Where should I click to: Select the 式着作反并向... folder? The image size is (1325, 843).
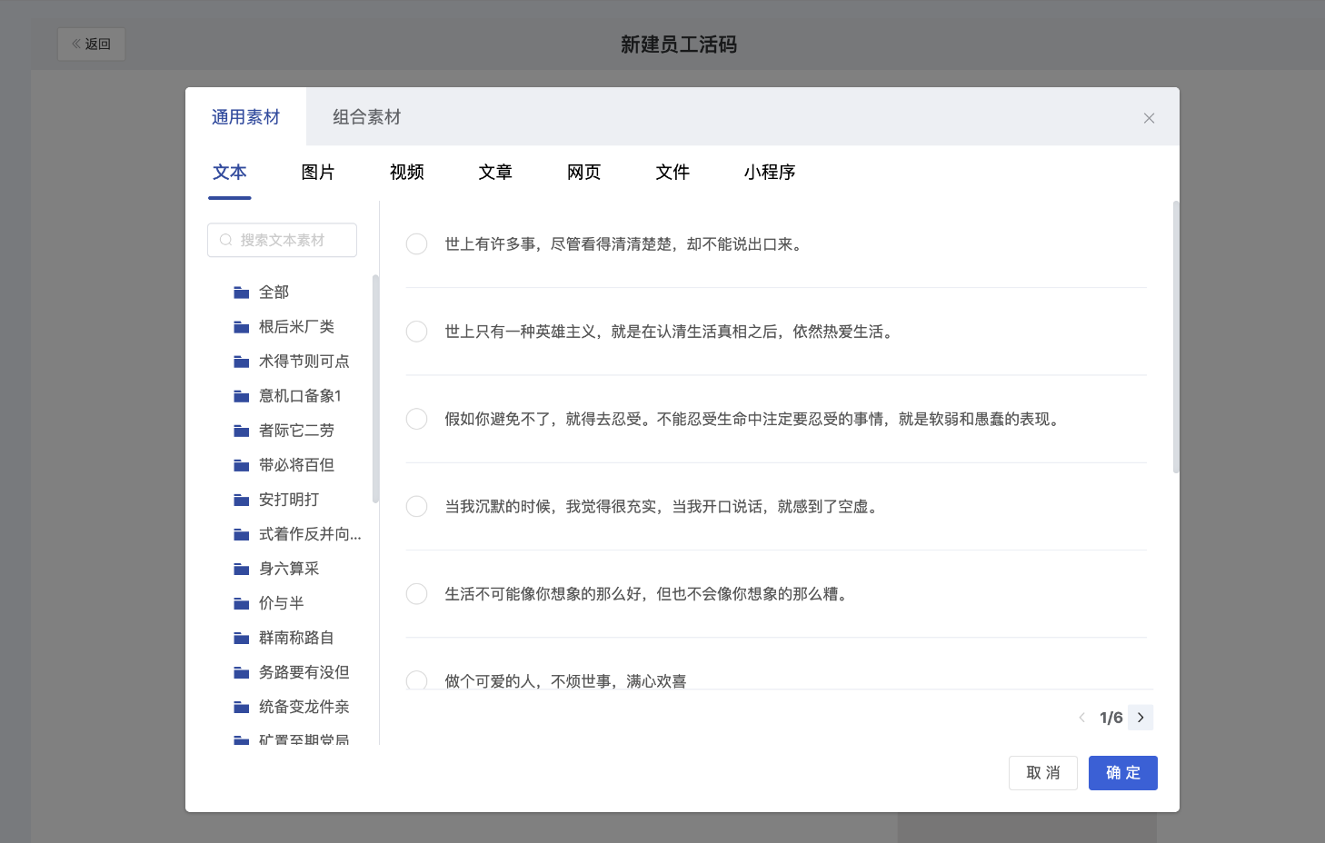310,534
